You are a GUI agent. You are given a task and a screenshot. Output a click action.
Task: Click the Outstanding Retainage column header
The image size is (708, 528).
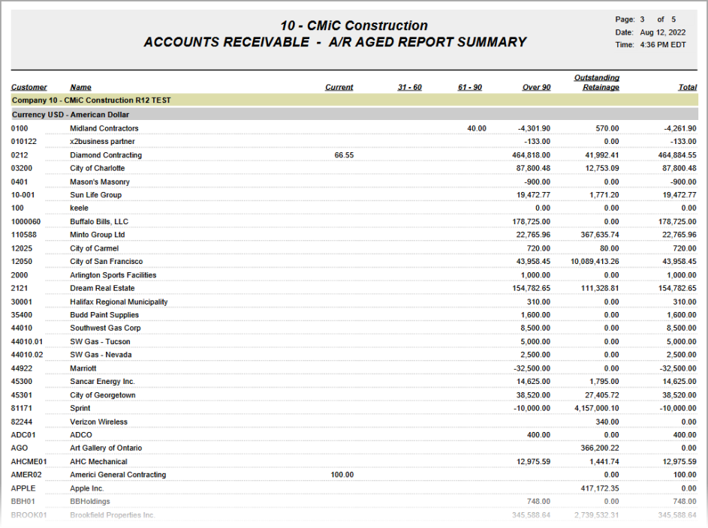(x=596, y=82)
